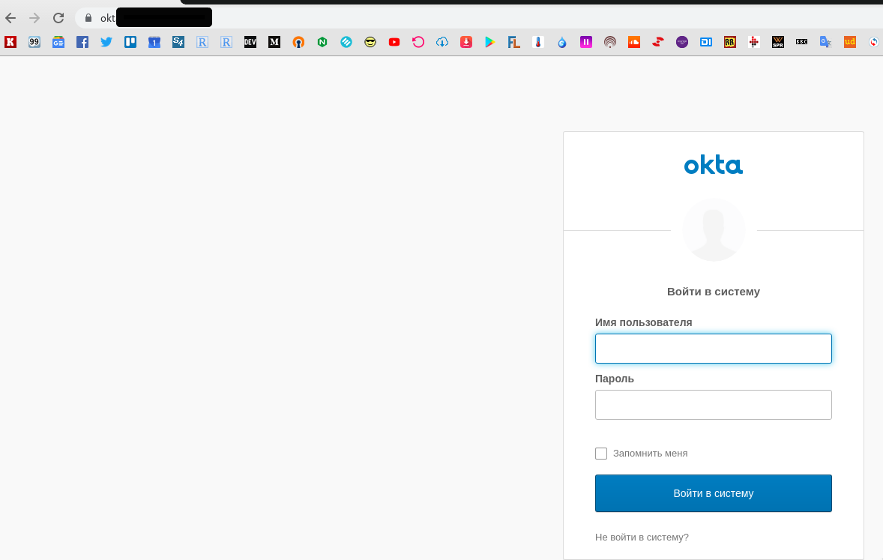Open the thermometer bookmark
The width and height of the screenshot is (883, 560).
click(538, 42)
